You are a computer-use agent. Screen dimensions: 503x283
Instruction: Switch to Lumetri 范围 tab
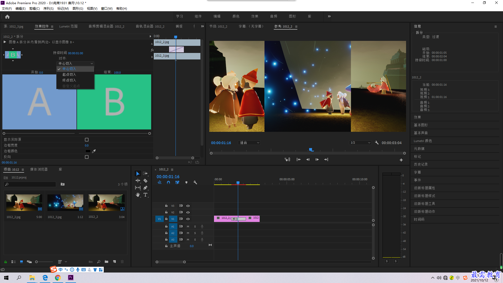pos(68,26)
